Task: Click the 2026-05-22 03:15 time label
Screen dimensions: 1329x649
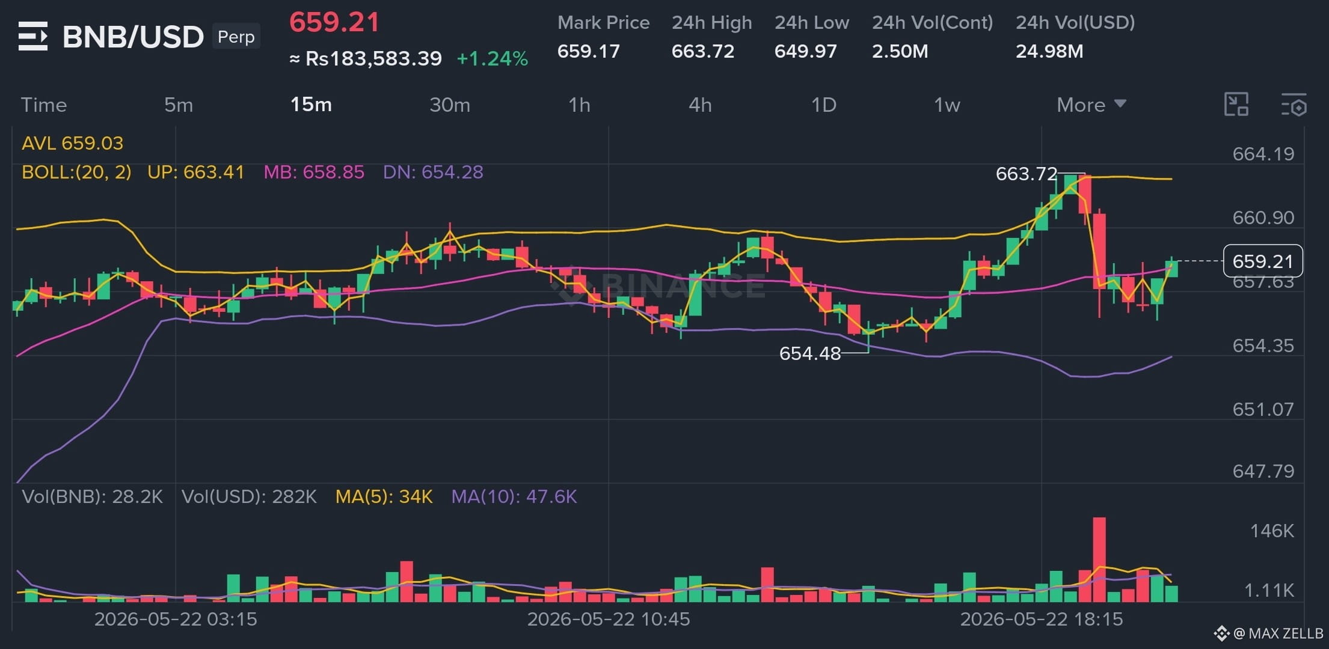Action: 176,619
